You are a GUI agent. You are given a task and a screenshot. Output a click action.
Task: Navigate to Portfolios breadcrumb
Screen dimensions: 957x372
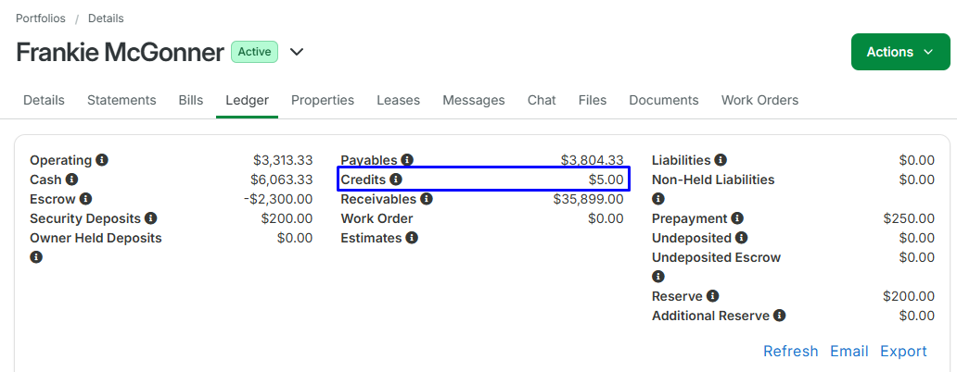coord(40,19)
